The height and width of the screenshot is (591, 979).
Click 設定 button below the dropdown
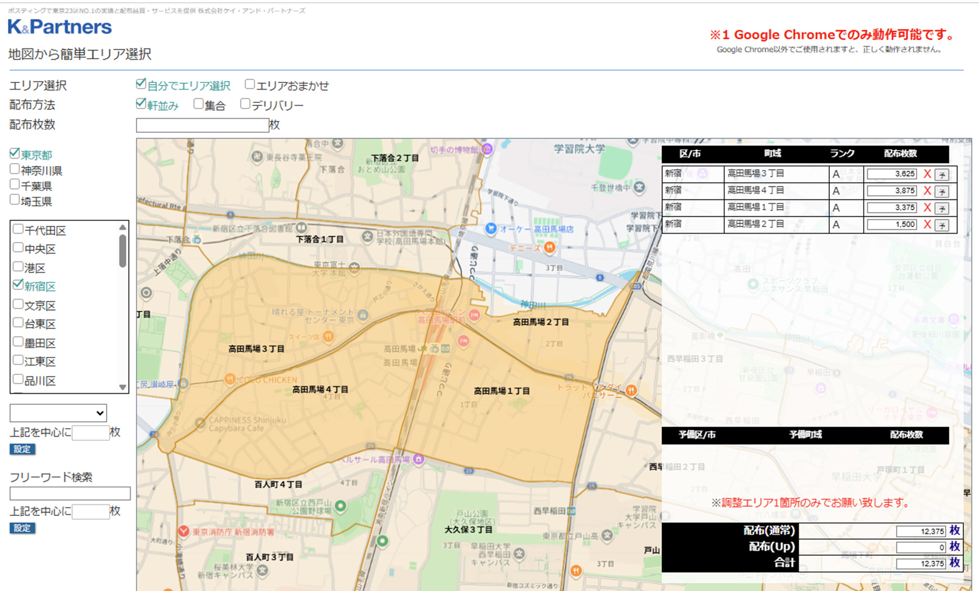[x=22, y=449]
